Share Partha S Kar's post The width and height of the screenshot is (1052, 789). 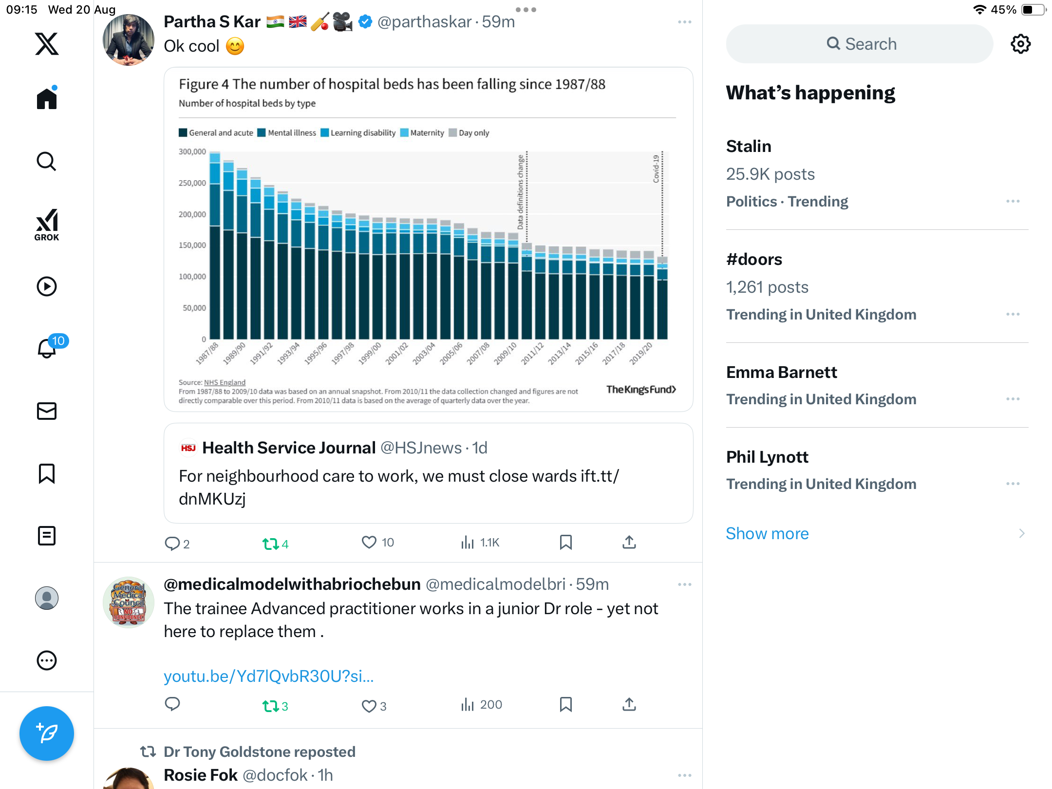pos(629,543)
